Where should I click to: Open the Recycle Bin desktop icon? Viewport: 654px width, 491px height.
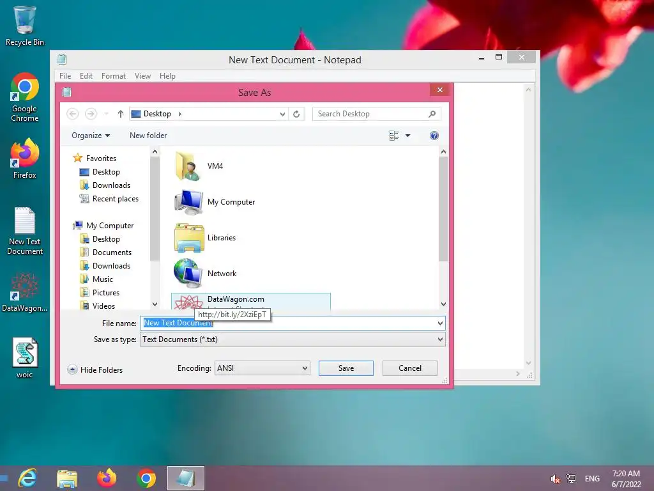point(25,26)
